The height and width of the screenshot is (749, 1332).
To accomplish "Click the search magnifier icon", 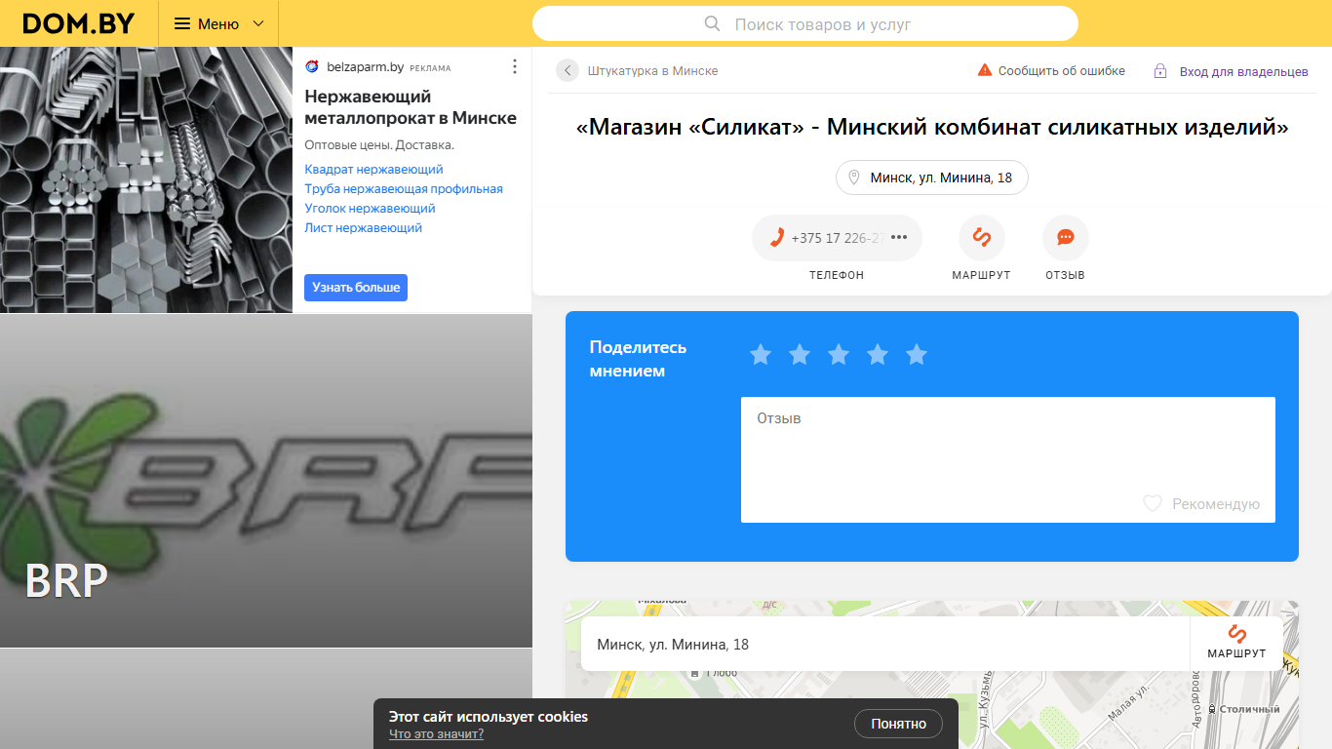I will click(x=712, y=23).
